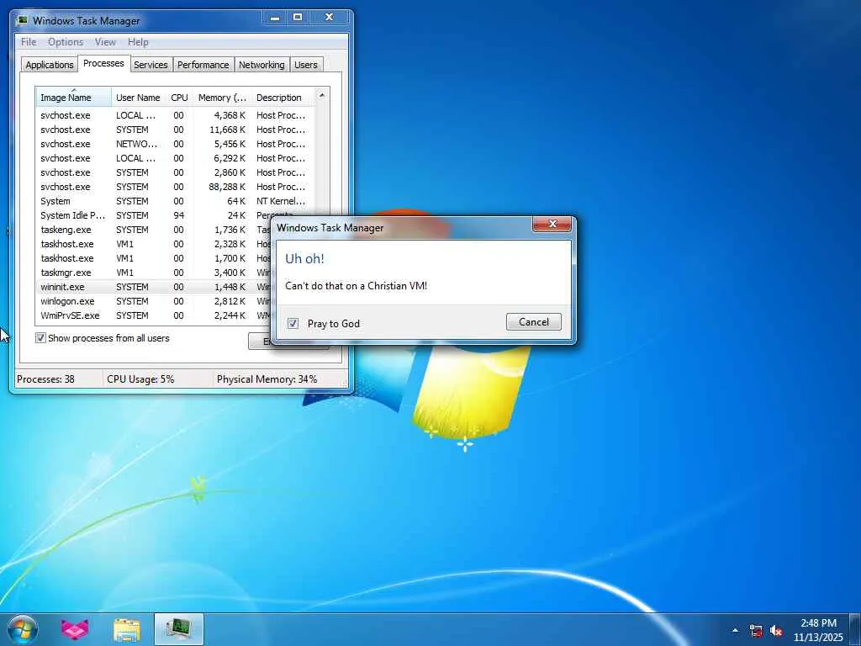Select the wininit.exe process row

point(153,287)
